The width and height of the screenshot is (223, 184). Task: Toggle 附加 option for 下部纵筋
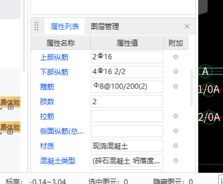(176, 72)
